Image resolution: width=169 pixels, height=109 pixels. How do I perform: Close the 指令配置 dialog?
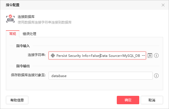(163, 5)
